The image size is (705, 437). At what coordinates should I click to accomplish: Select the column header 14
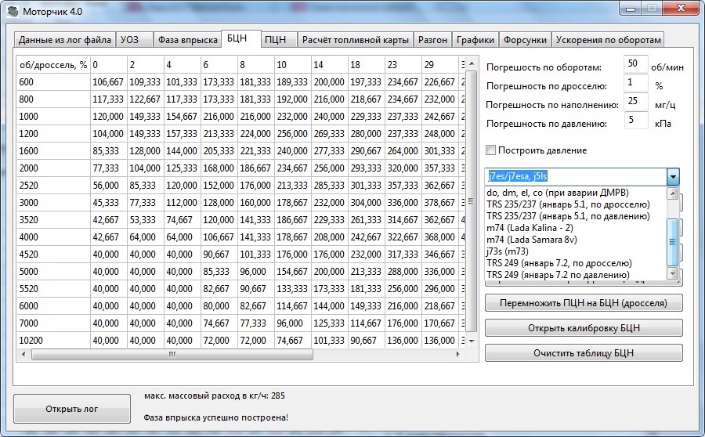329,65
